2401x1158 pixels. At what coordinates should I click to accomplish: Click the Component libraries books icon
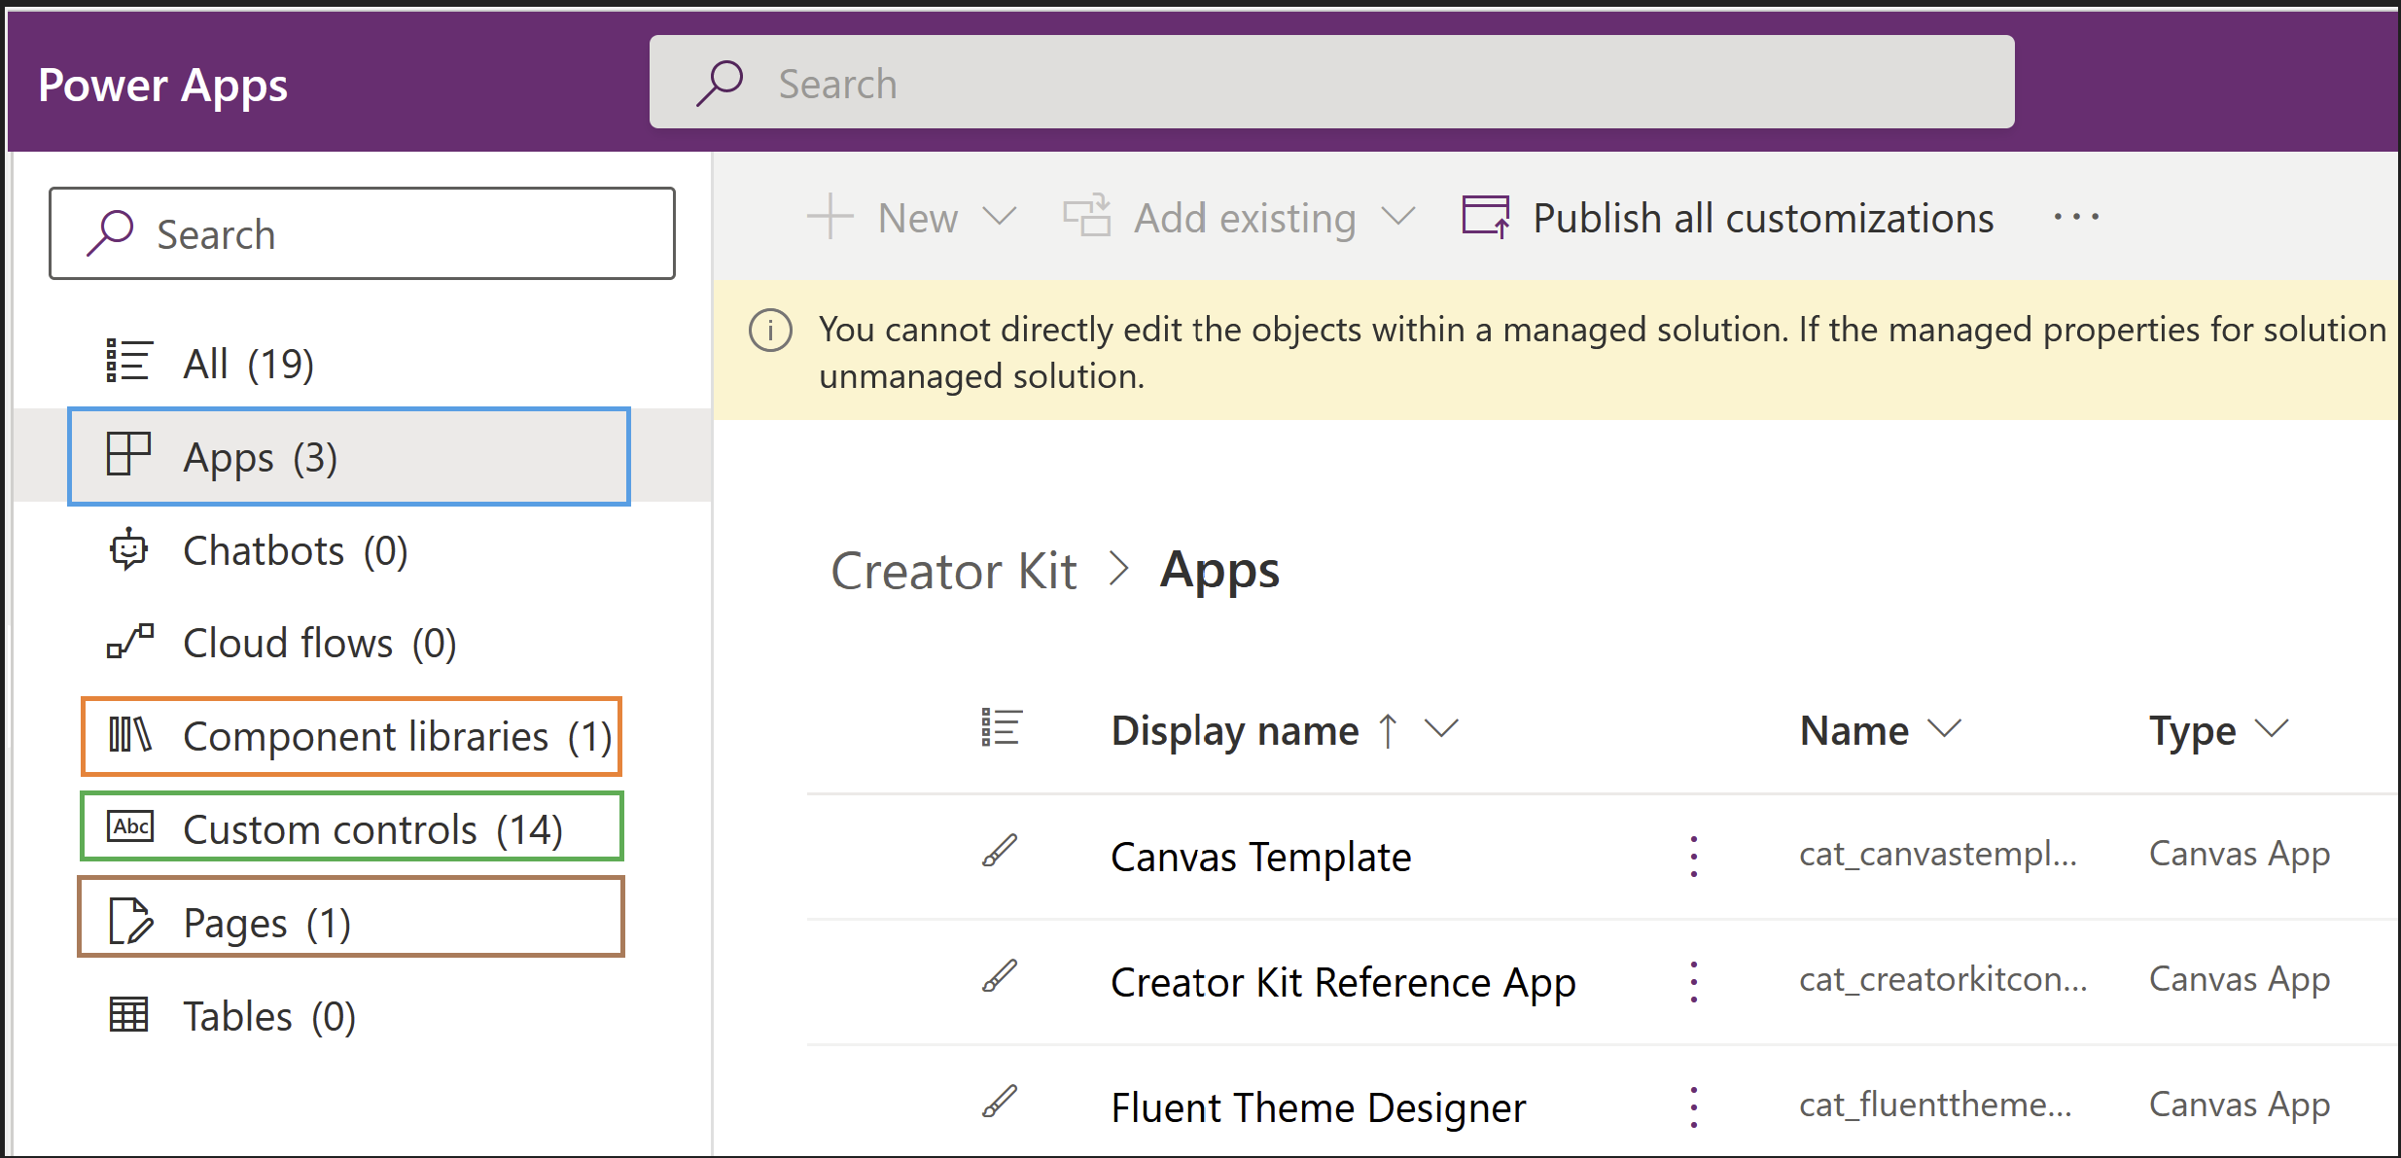tap(130, 735)
